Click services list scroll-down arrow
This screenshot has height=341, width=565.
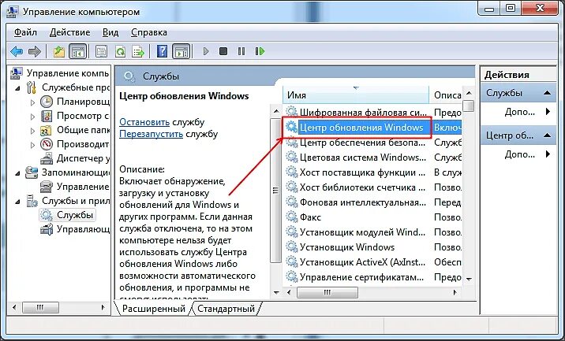[469, 279]
